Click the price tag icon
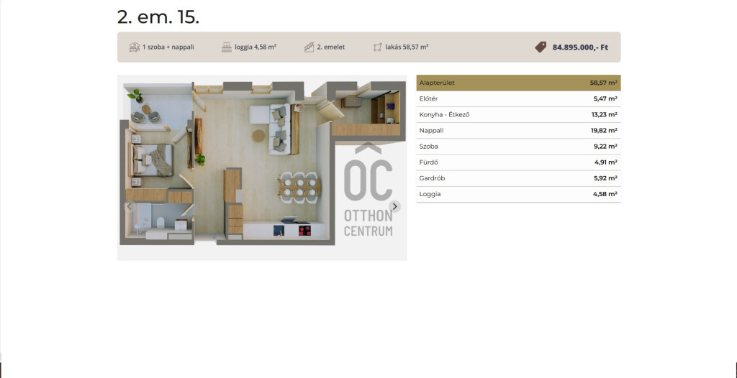 [x=541, y=47]
